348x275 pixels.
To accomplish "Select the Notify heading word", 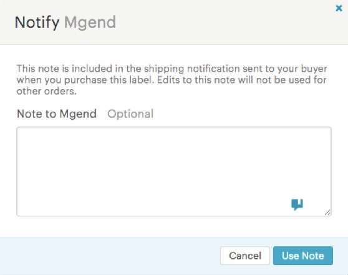I will tap(37, 22).
